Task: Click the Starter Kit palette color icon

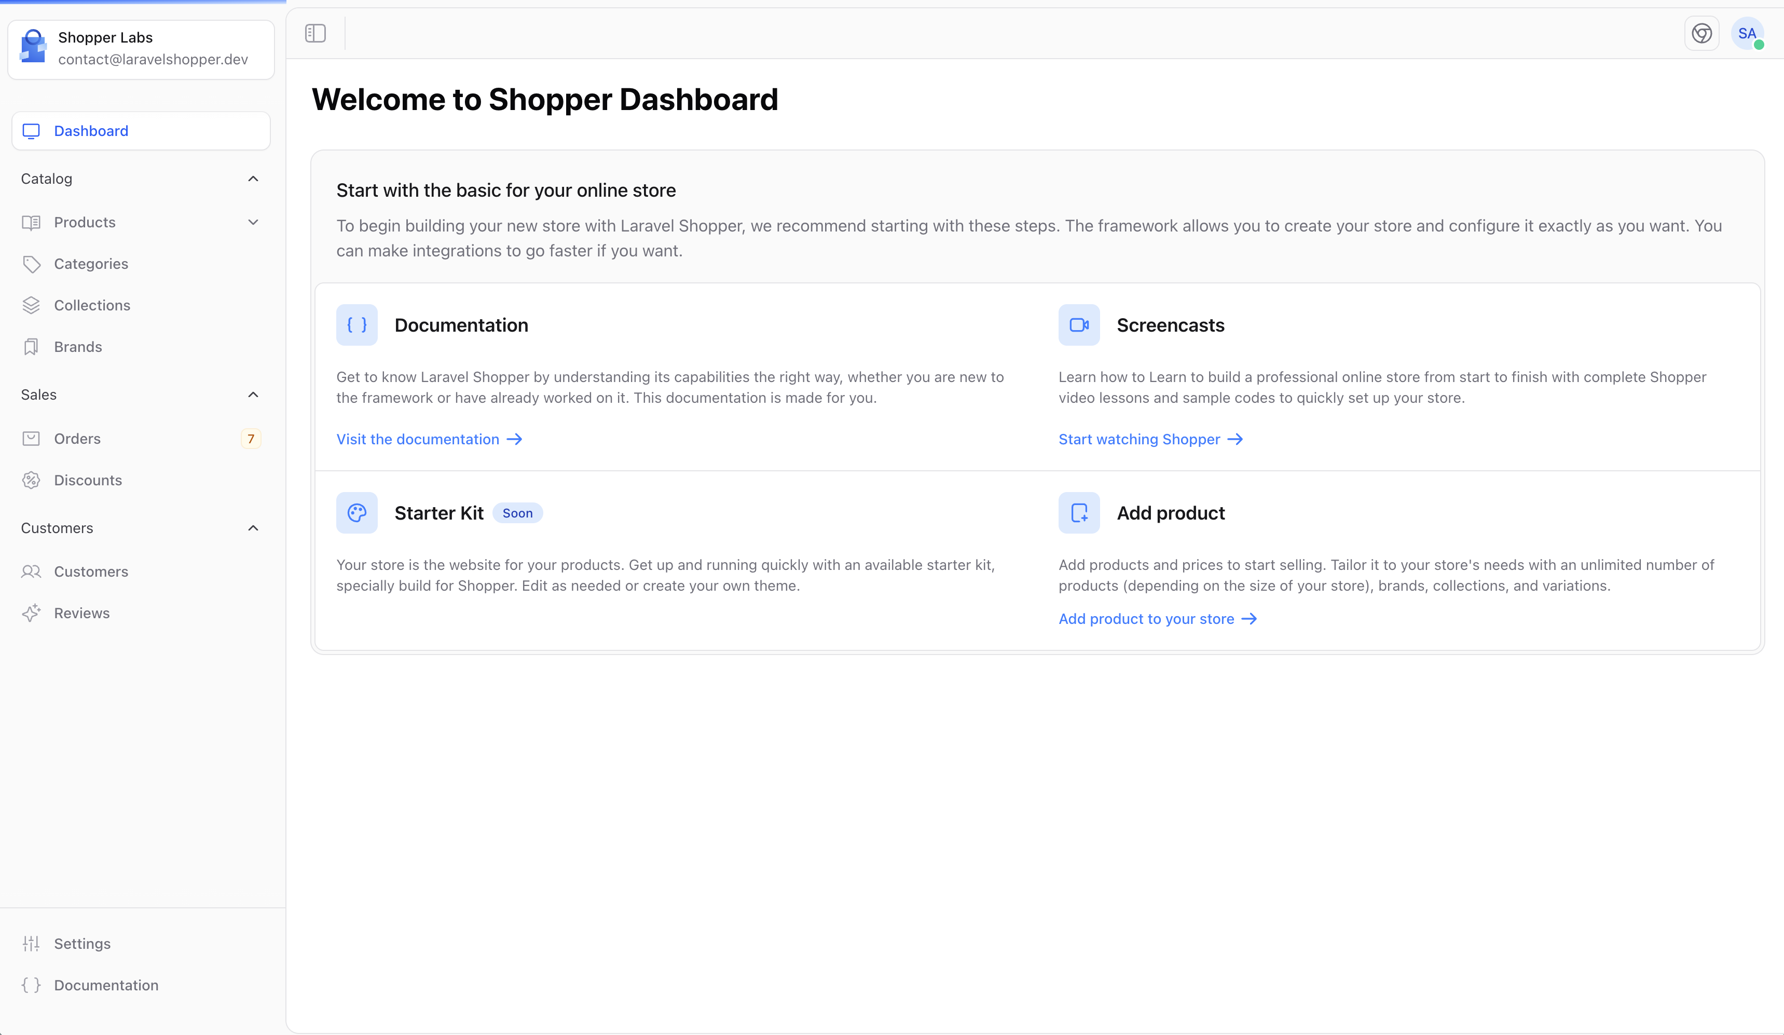Action: (357, 512)
